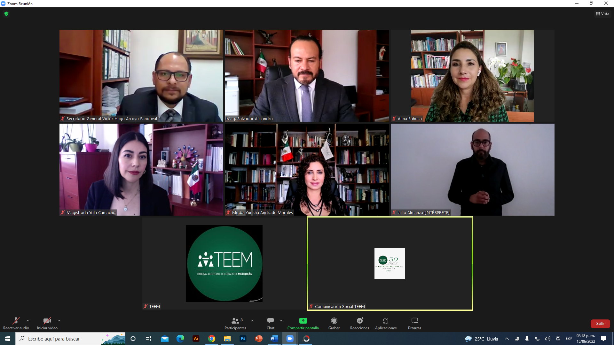Expand the chat options arrow
614x345 pixels.
click(281, 321)
